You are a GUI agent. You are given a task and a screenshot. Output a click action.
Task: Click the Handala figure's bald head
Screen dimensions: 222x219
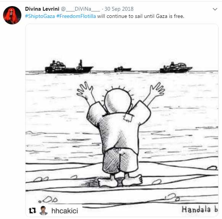(x=118, y=101)
